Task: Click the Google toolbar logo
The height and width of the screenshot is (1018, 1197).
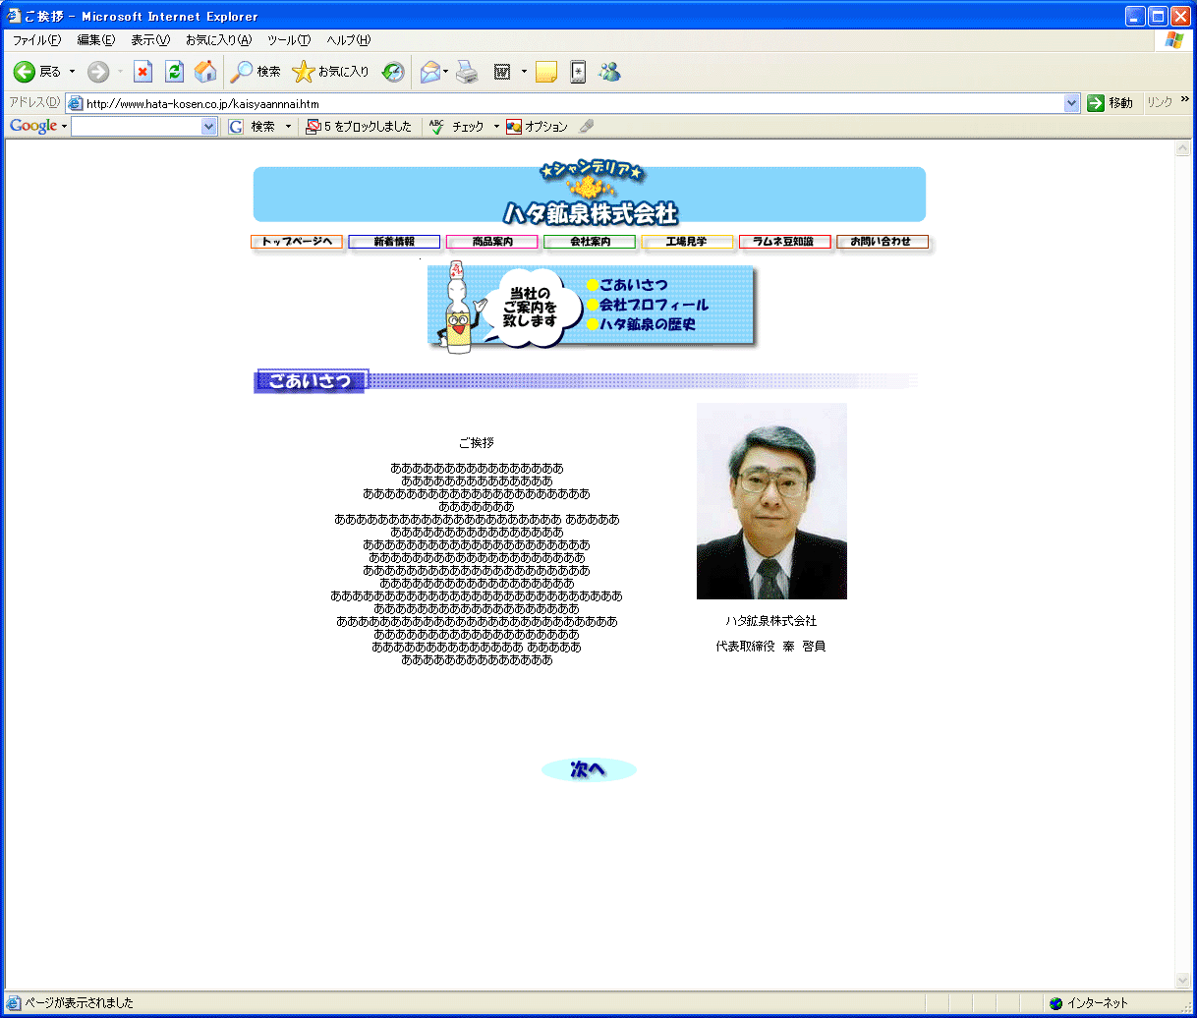Action: tap(33, 126)
